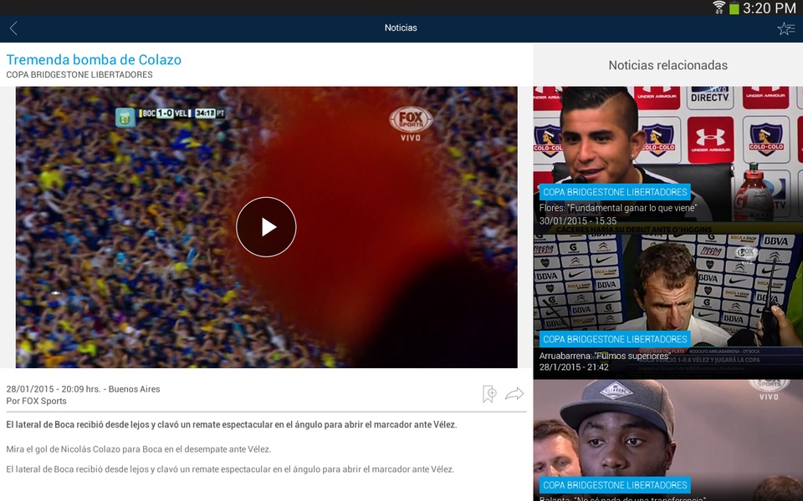
Task: Tap the date "28/1/2015 - 21:42" on the Arruabarrena card
Action: pyautogui.click(x=574, y=367)
